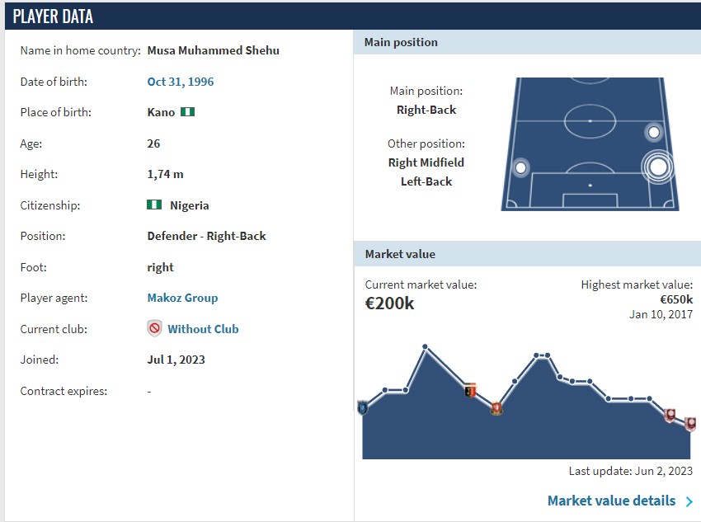
Task: Open the Makoz Group agent link
Action: [x=182, y=298]
